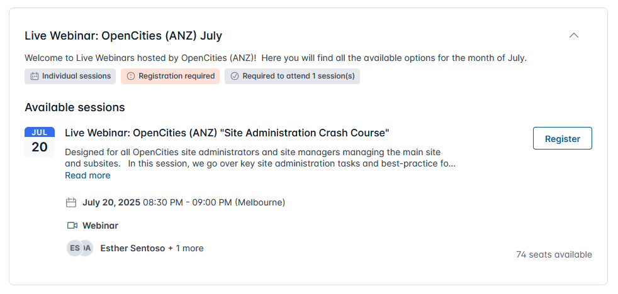Viewport: 618px width, 294px height.
Task: Open the Read more link
Action: click(87, 175)
